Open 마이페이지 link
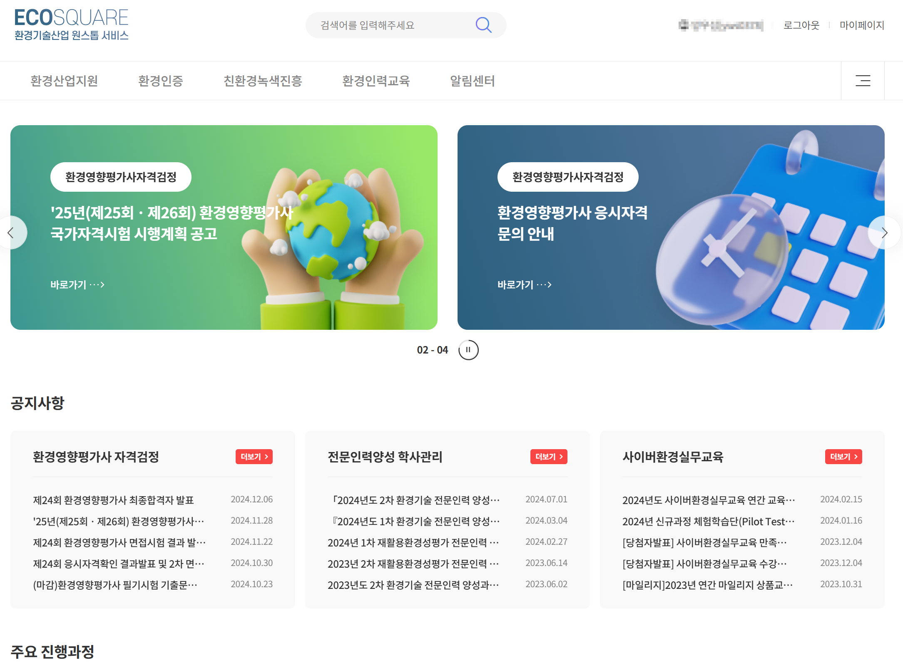This screenshot has width=903, height=665. tap(861, 25)
